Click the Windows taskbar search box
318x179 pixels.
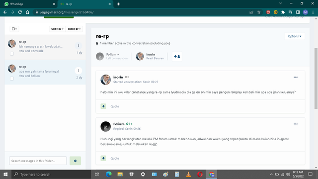[x=51, y=175]
